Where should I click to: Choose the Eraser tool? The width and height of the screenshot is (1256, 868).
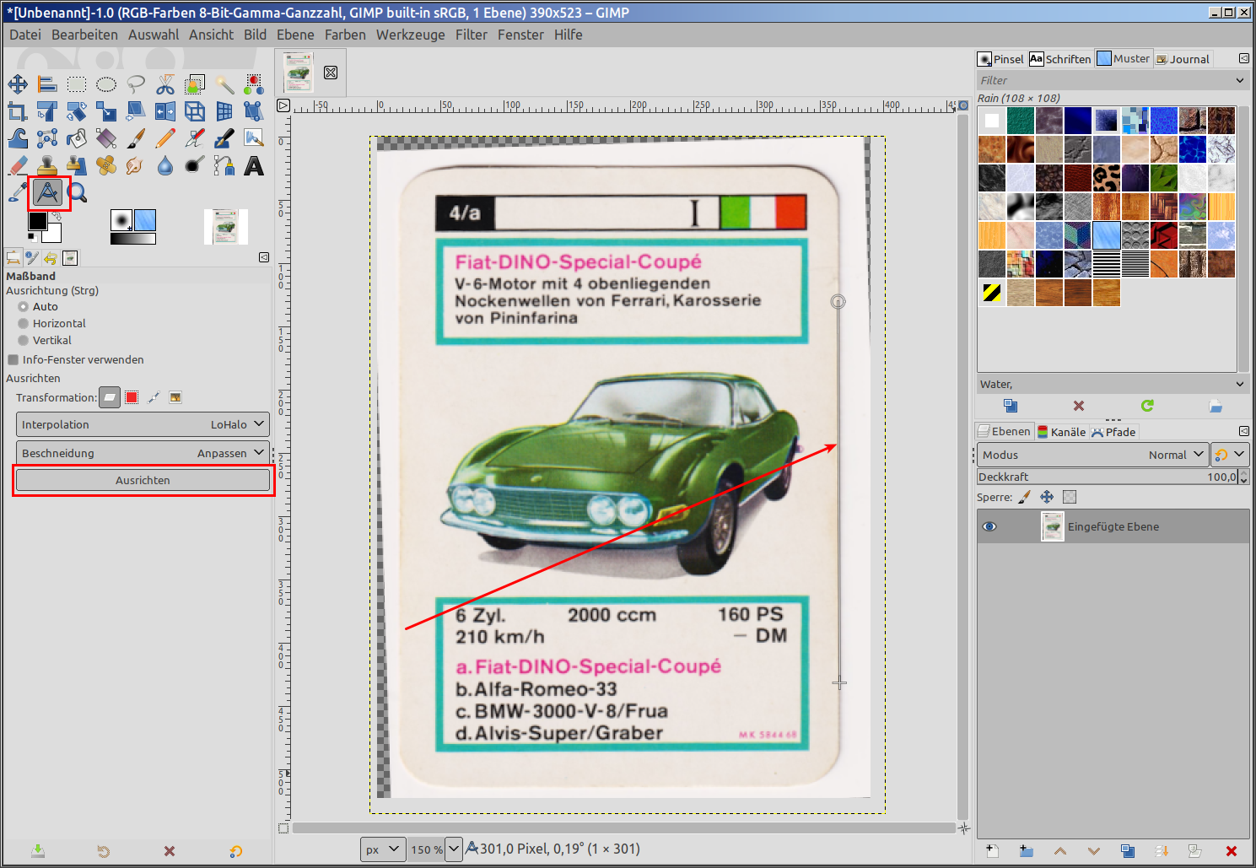pyautogui.click(x=17, y=166)
